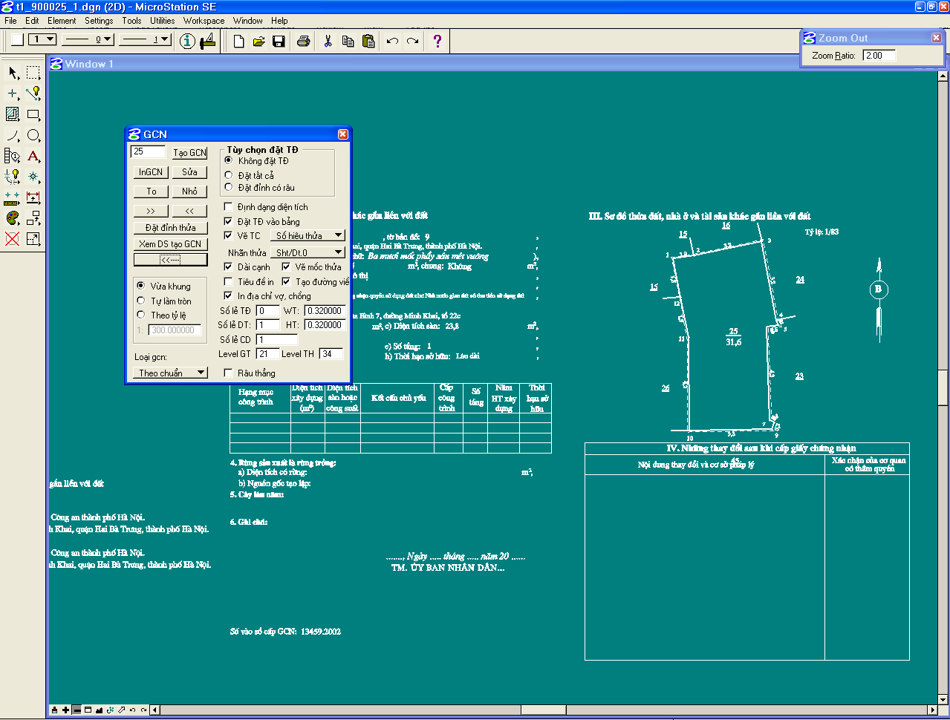Open the Analyze Element info icon
Image resolution: width=950 pixels, height=720 pixels.
[x=187, y=41]
